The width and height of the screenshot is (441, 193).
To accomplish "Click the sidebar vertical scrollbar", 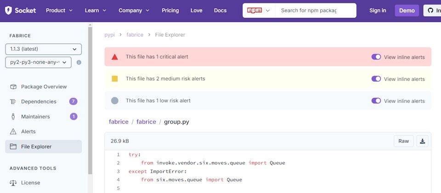I will tap(90, 101).
